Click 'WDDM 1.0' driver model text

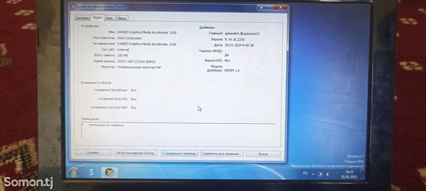232,71
